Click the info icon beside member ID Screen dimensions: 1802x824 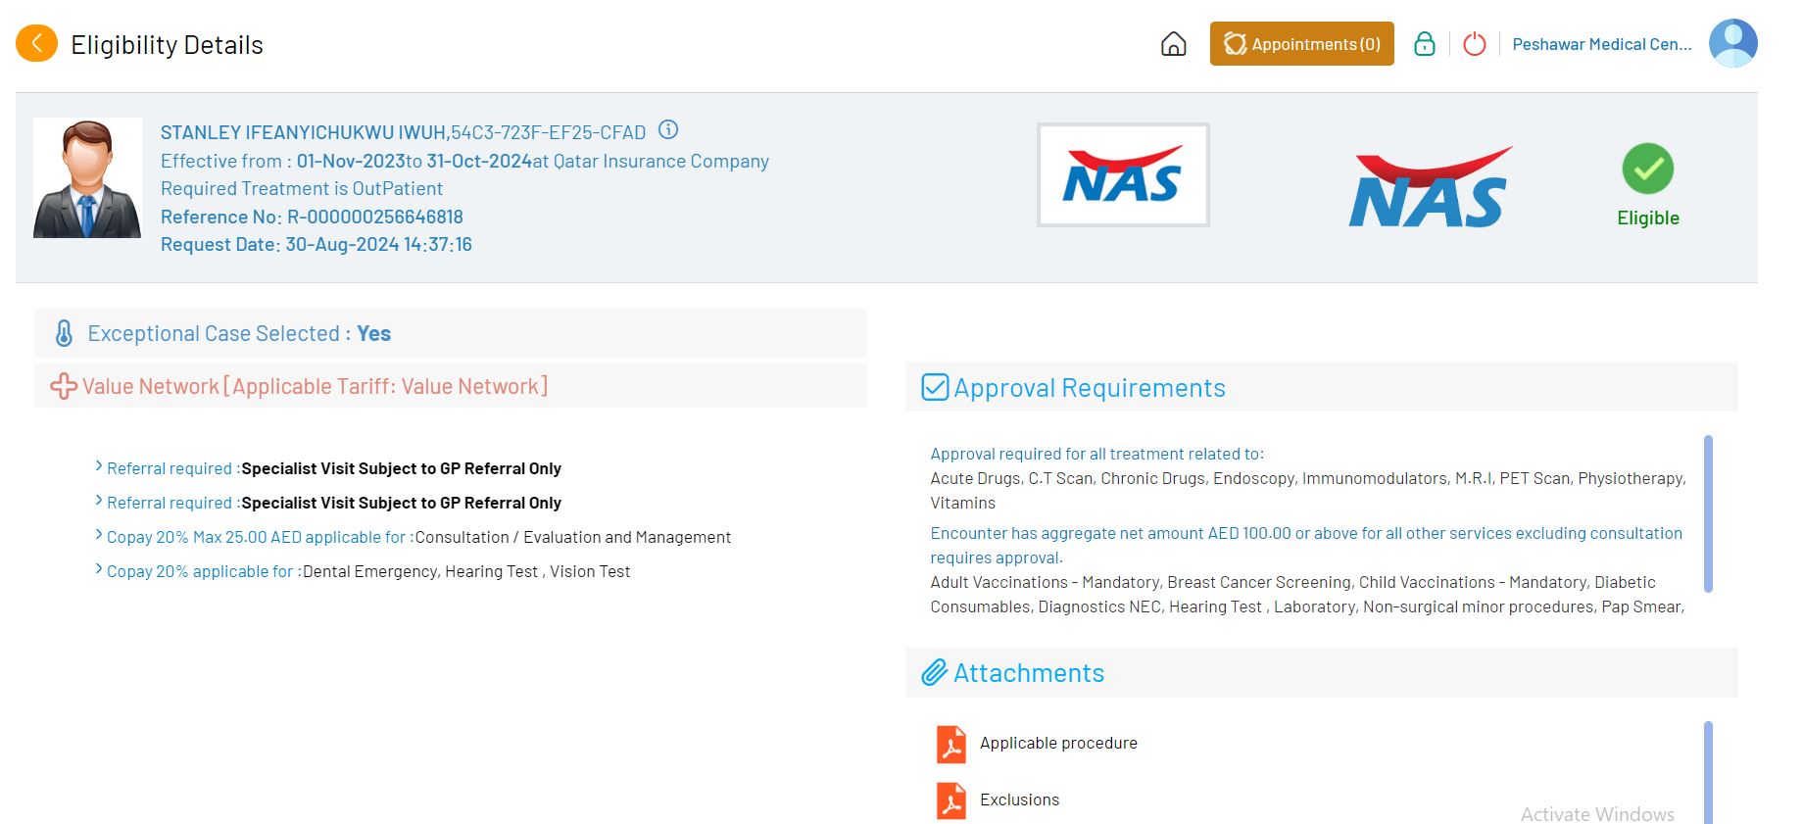coord(668,129)
